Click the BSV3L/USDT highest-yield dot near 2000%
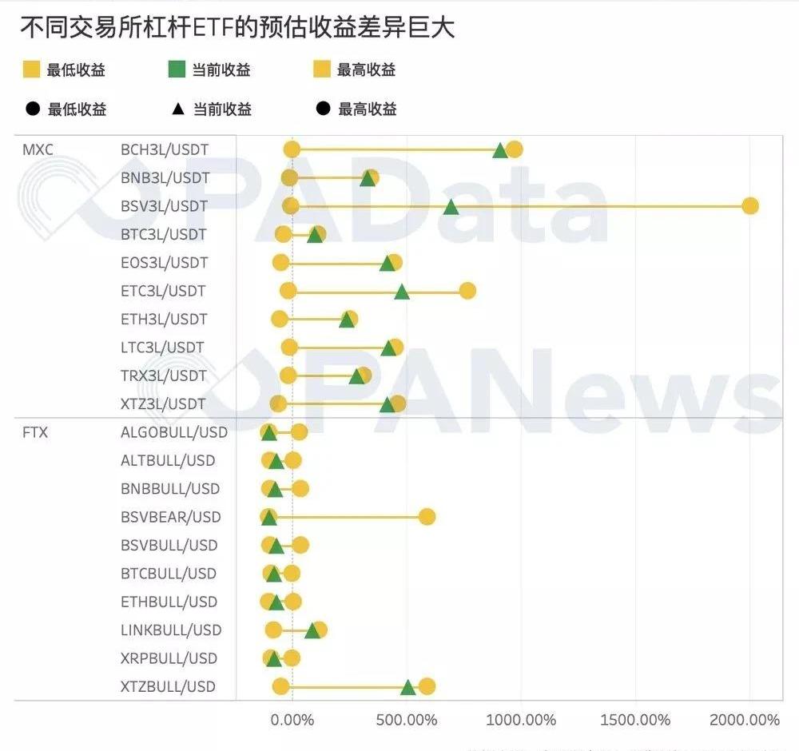Image resolution: width=799 pixels, height=751 pixels. [x=749, y=206]
